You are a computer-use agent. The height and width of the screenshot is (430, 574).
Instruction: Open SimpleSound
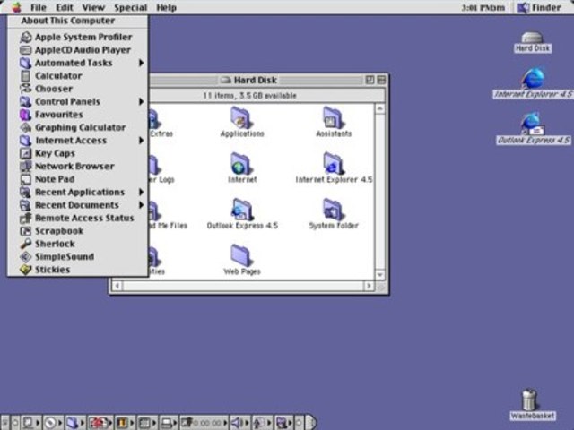click(78, 257)
